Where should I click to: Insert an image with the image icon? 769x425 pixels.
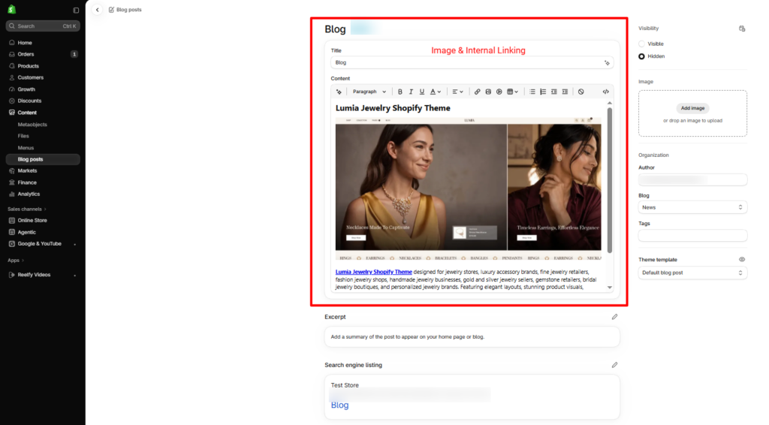coord(488,92)
